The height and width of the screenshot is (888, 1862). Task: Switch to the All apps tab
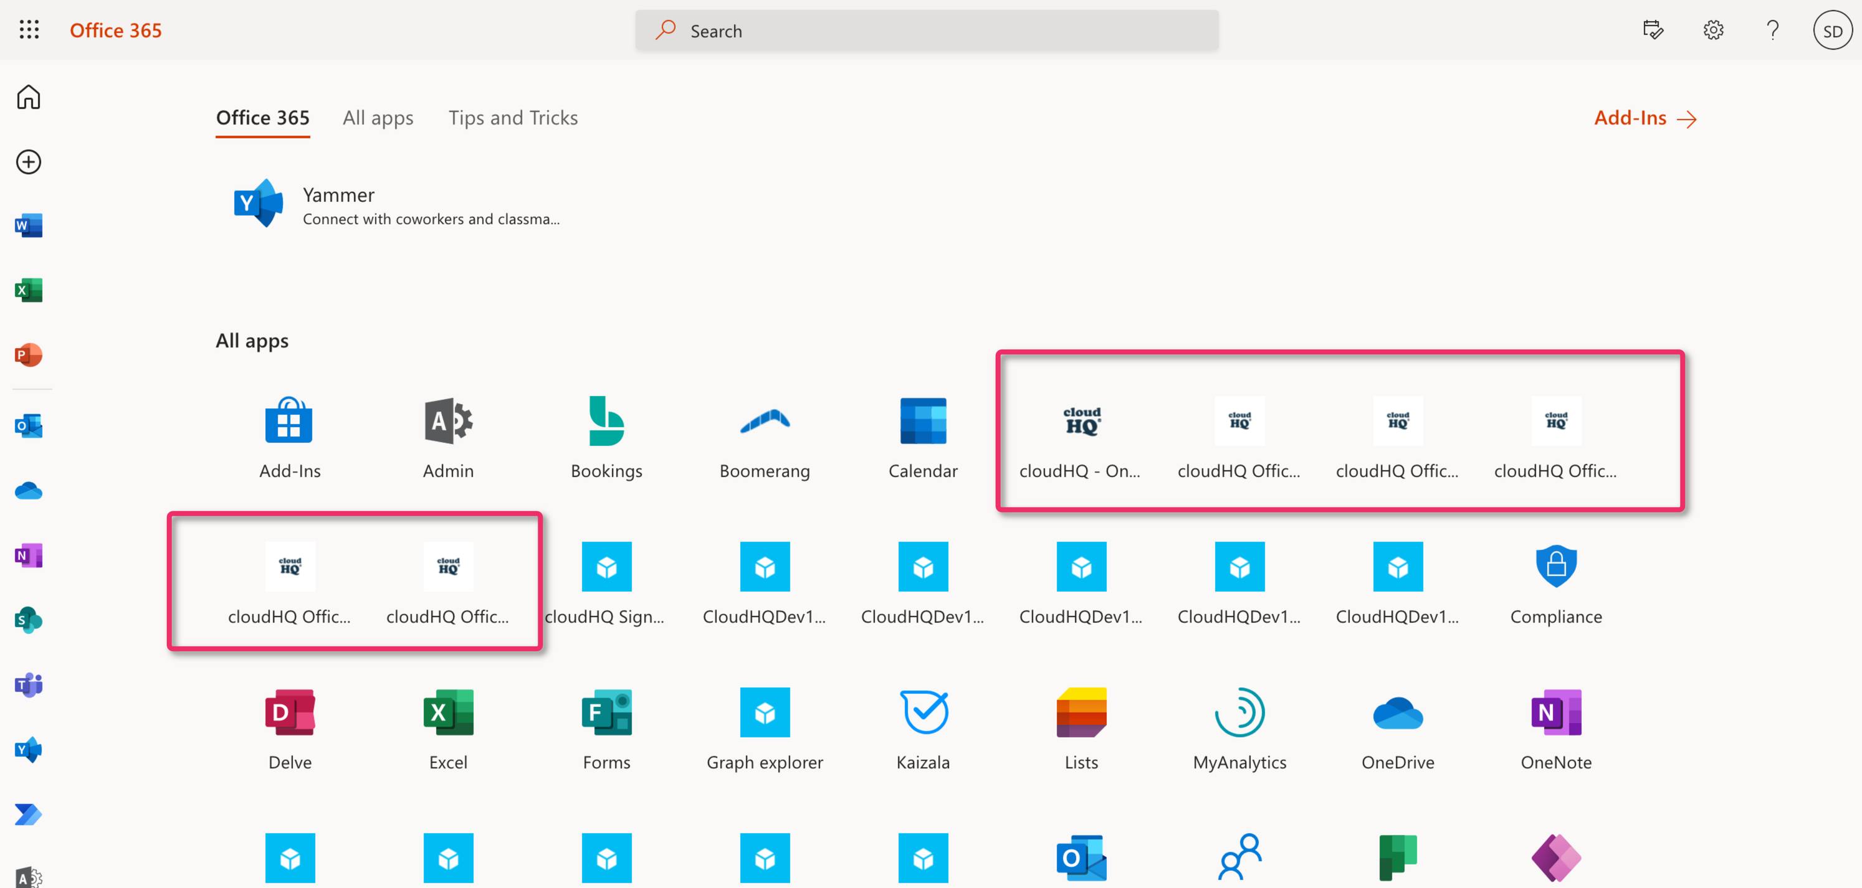pos(378,118)
